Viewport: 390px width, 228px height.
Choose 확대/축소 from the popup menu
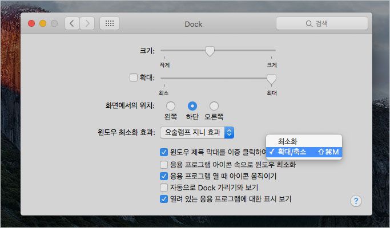tap(304, 152)
